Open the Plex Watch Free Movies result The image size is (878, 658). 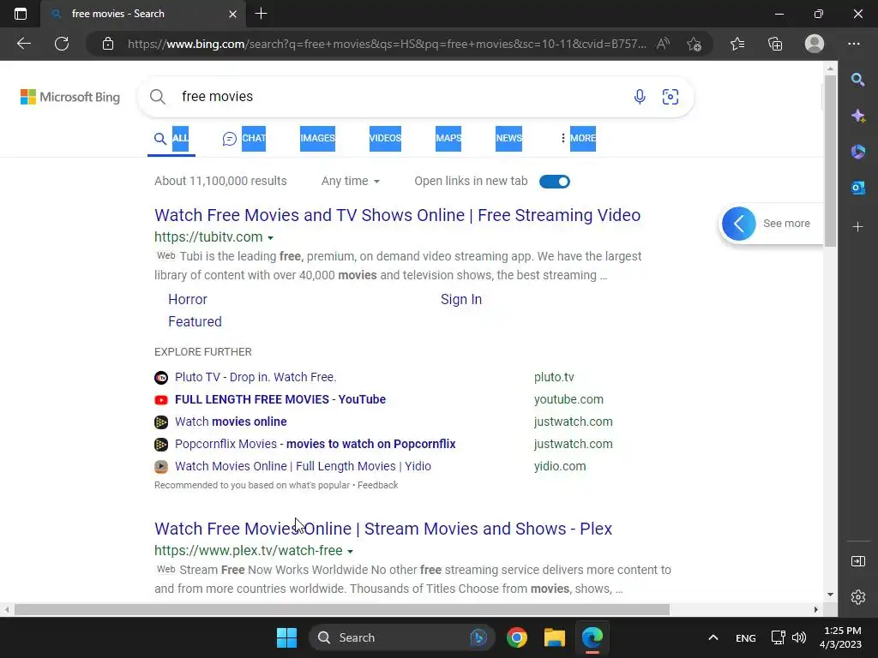tap(383, 529)
